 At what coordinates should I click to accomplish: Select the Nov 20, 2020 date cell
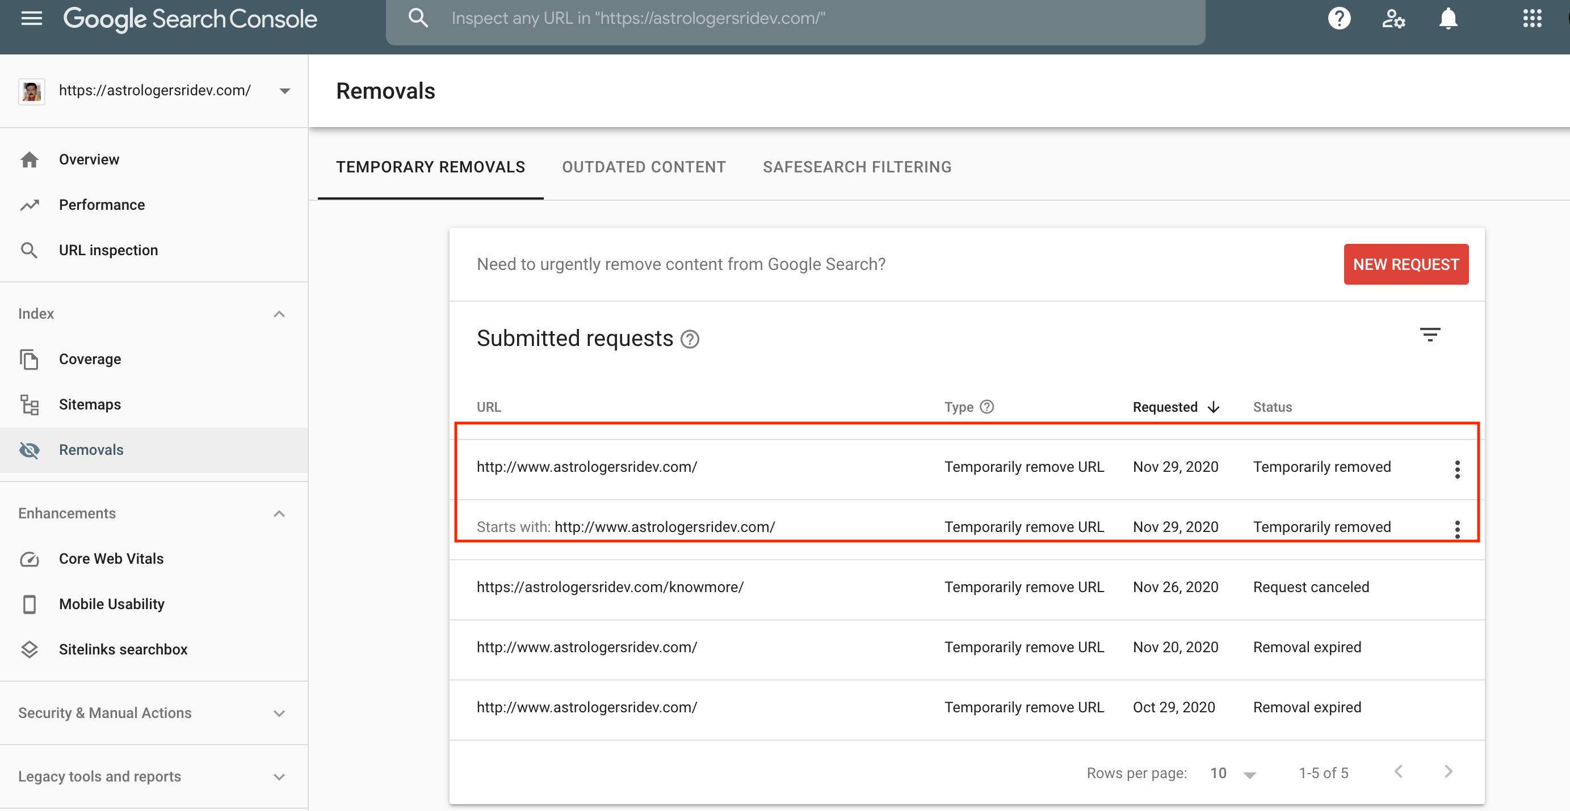click(1175, 647)
